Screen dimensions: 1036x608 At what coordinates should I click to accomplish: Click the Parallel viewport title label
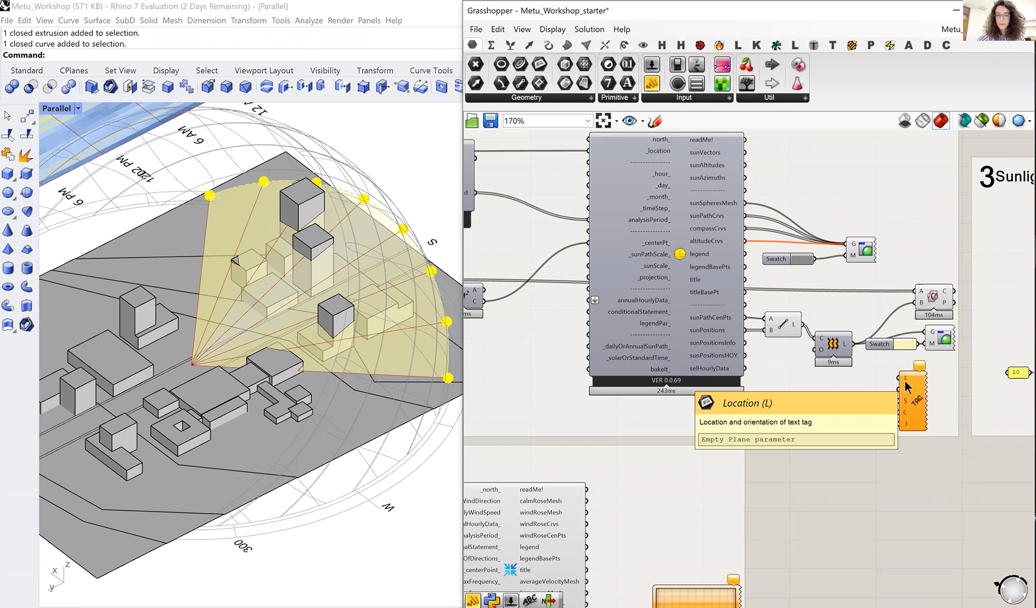click(57, 108)
